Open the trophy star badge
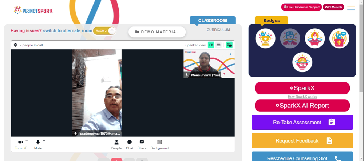Screen dimensions: 364x161 click(265, 38)
